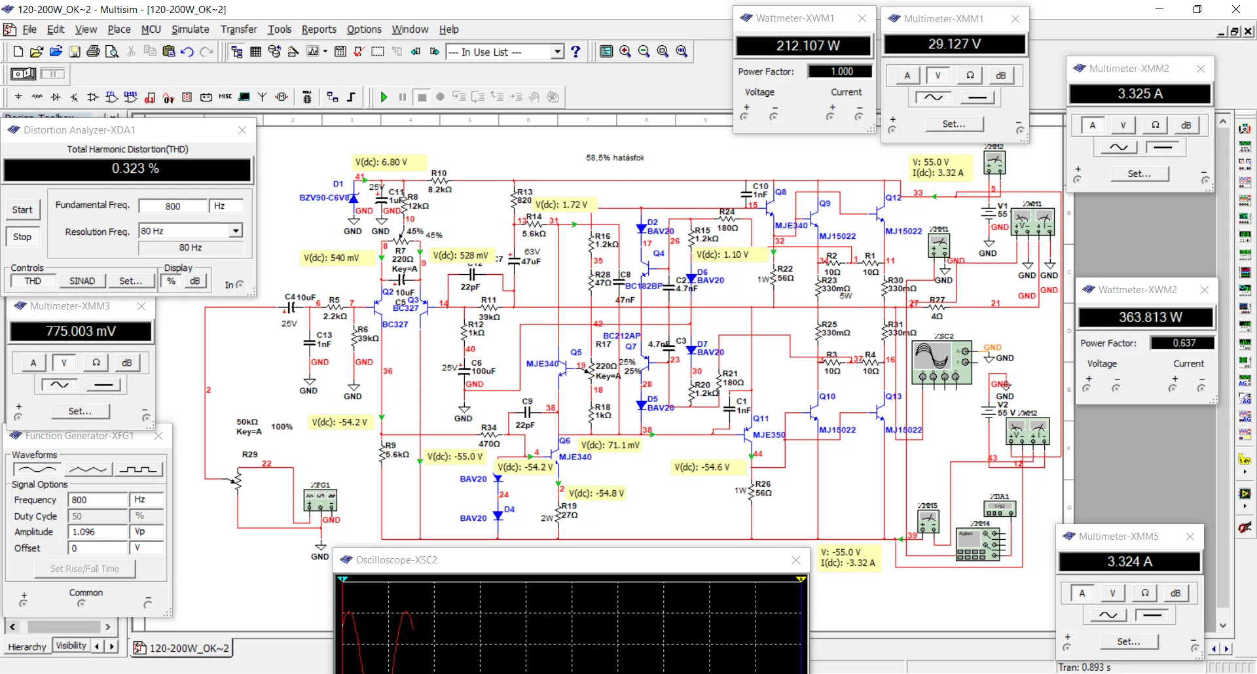Open Set... in Multimeter-XMM3
The image size is (1257, 674).
[80, 411]
